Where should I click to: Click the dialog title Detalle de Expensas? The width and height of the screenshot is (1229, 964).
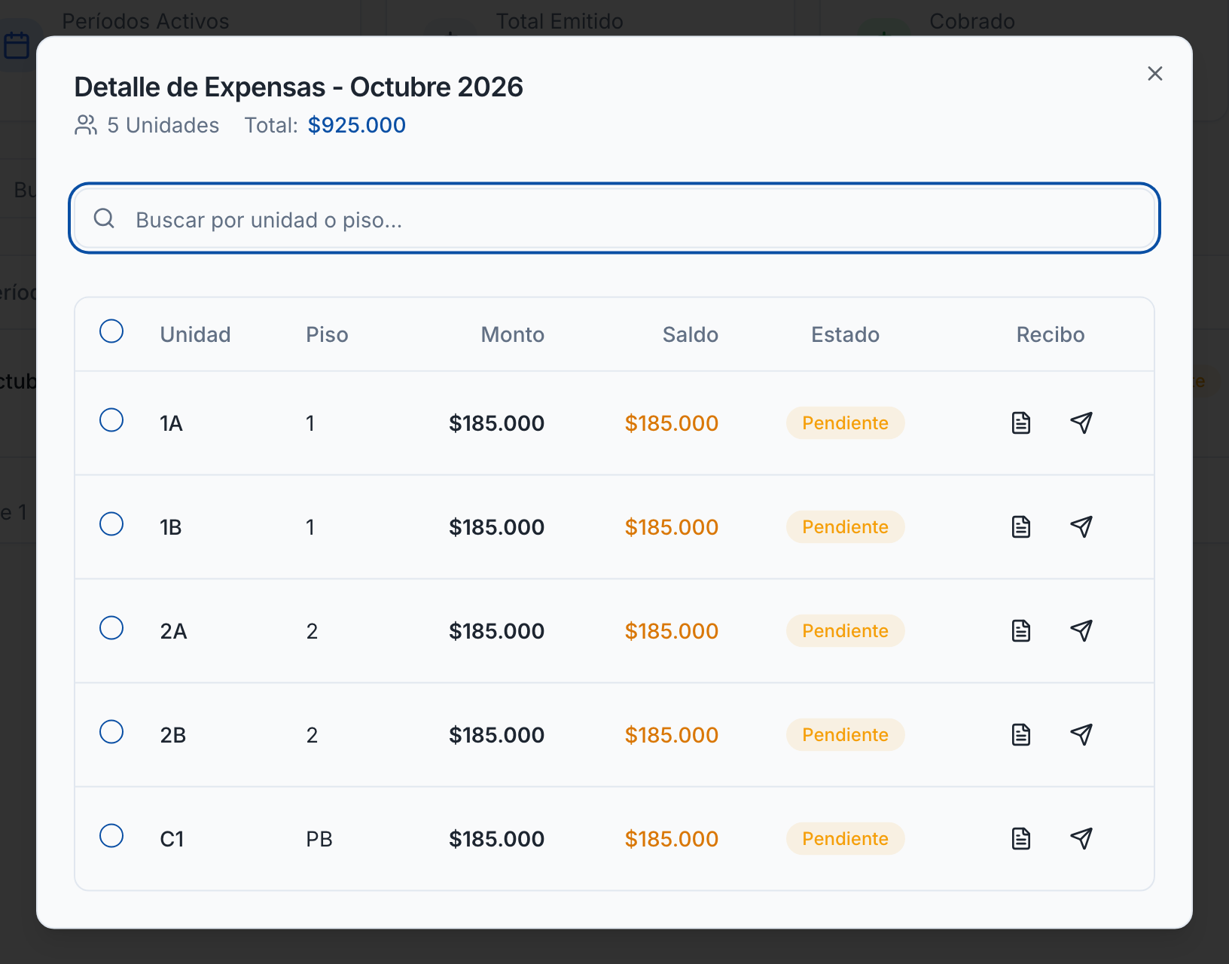tap(298, 87)
